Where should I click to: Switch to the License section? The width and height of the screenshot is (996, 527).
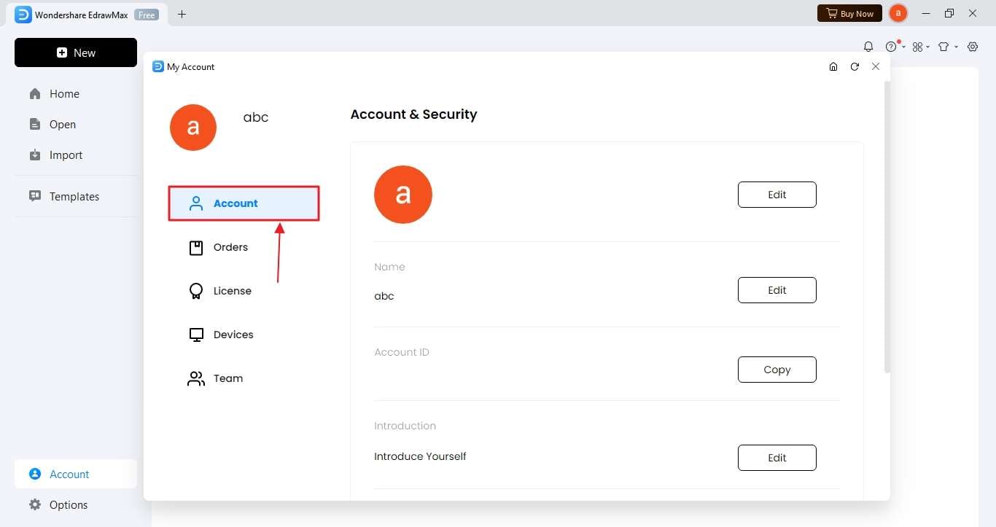click(x=232, y=291)
